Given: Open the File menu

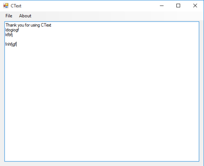Looking at the screenshot, I should click(9, 16).
